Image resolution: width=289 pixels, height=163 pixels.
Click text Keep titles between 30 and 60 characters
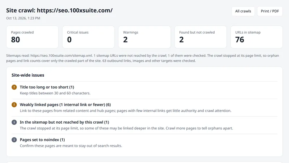point(55,93)
